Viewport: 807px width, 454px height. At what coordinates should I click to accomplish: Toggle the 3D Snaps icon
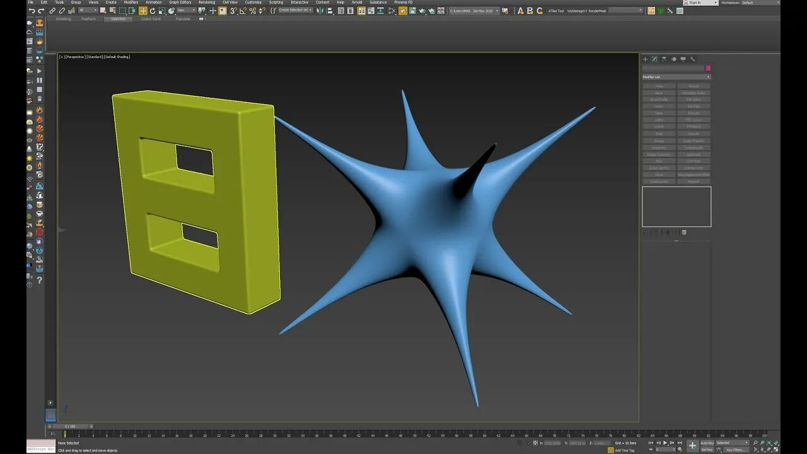[x=233, y=11]
